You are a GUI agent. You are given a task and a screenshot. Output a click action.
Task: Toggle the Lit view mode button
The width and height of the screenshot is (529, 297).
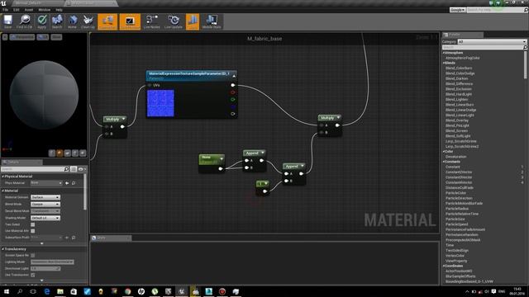pyautogui.click(x=43, y=37)
